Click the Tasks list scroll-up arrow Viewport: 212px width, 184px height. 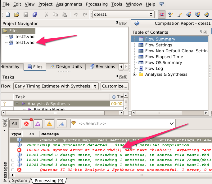pos(126,96)
